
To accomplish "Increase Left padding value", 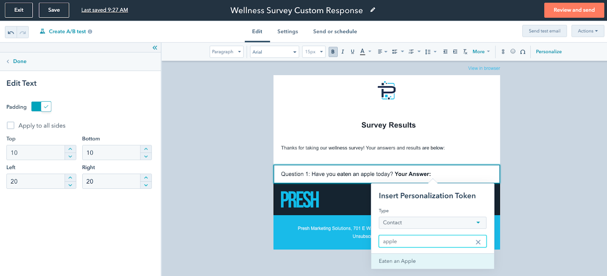I will coord(70,177).
